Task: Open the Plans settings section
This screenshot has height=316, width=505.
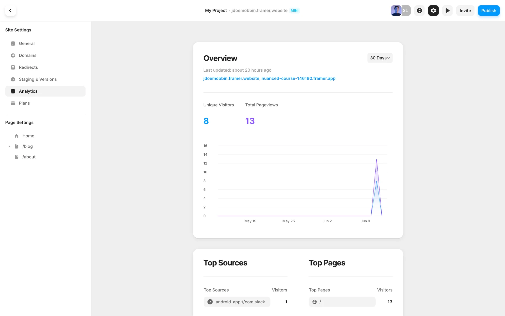Action: click(24, 103)
